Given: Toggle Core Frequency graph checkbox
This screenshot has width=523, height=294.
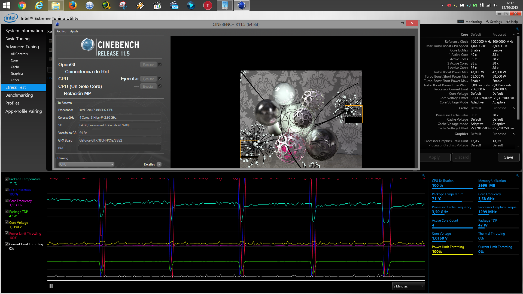Looking at the screenshot, I should [x=7, y=201].
